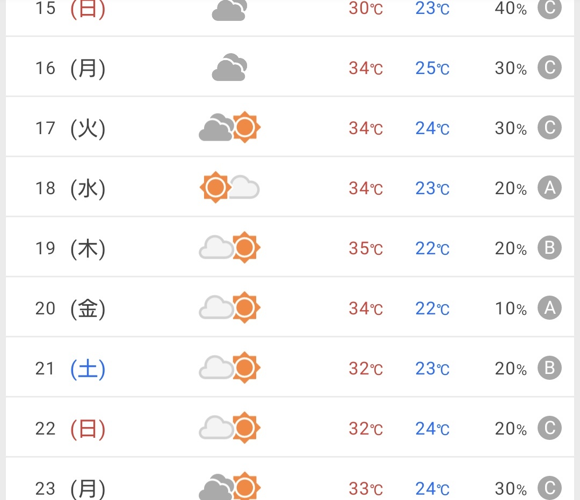
Task: Open the forecast row for 17 (火)
Action: [x=289, y=127]
